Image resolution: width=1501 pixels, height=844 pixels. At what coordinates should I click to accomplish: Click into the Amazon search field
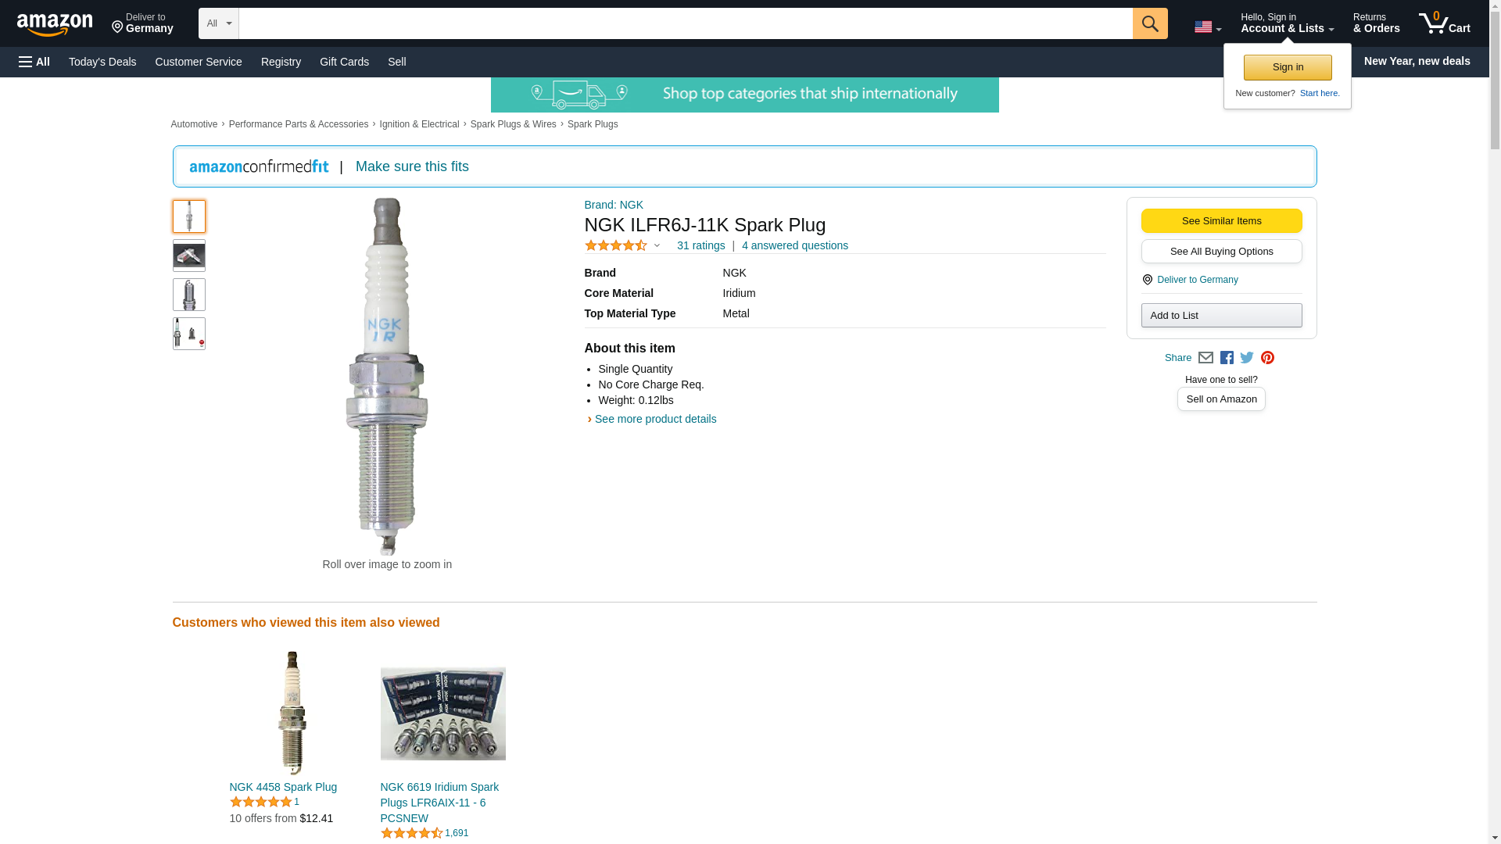pyautogui.click(x=685, y=23)
